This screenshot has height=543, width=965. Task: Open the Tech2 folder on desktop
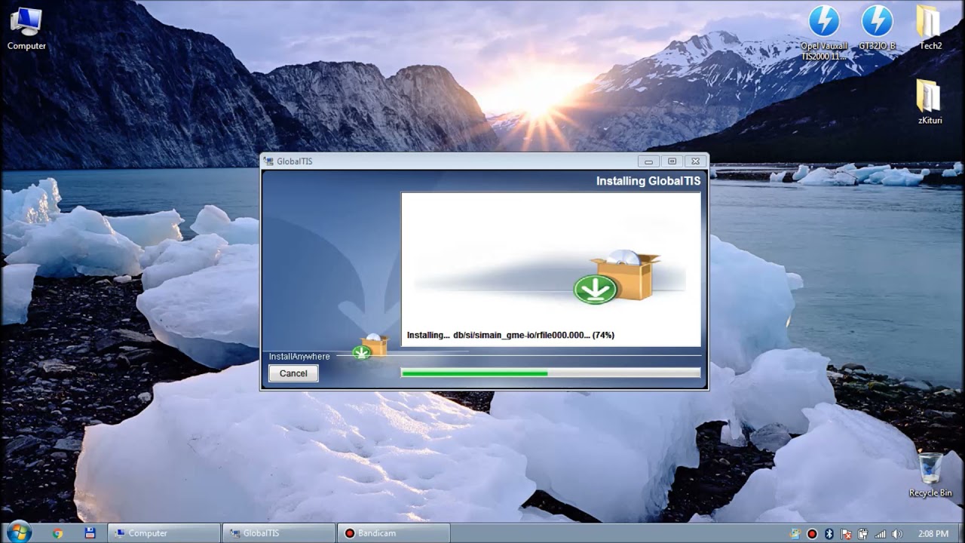pos(930,29)
